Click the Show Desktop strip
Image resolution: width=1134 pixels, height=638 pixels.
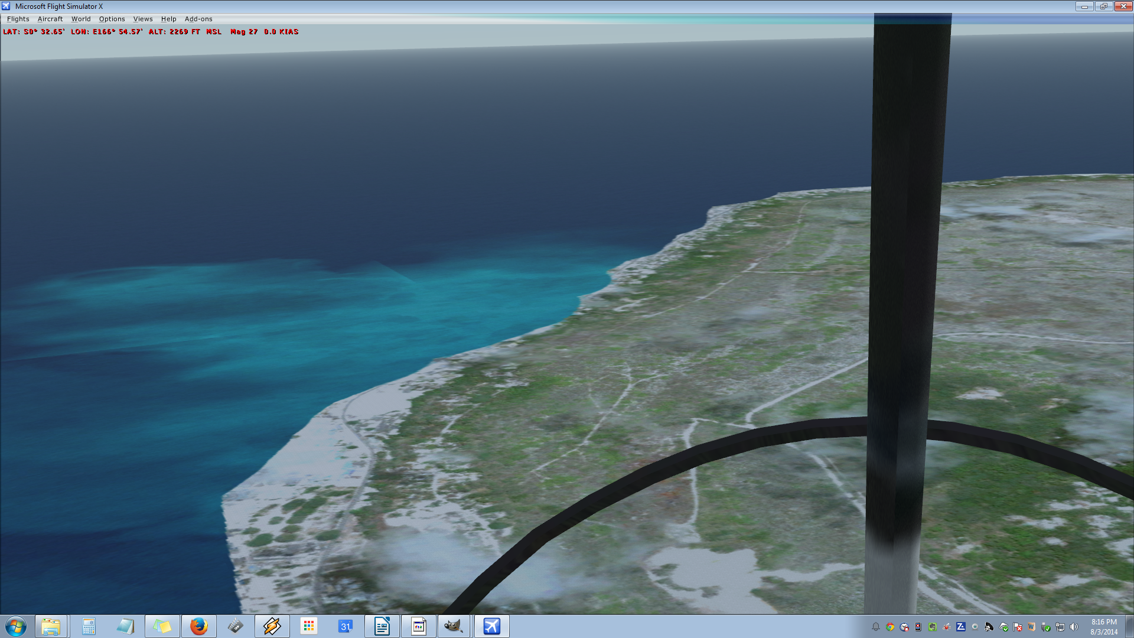tap(1129, 626)
